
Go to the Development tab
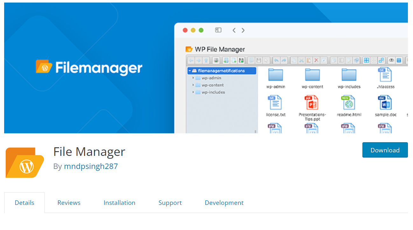point(224,203)
